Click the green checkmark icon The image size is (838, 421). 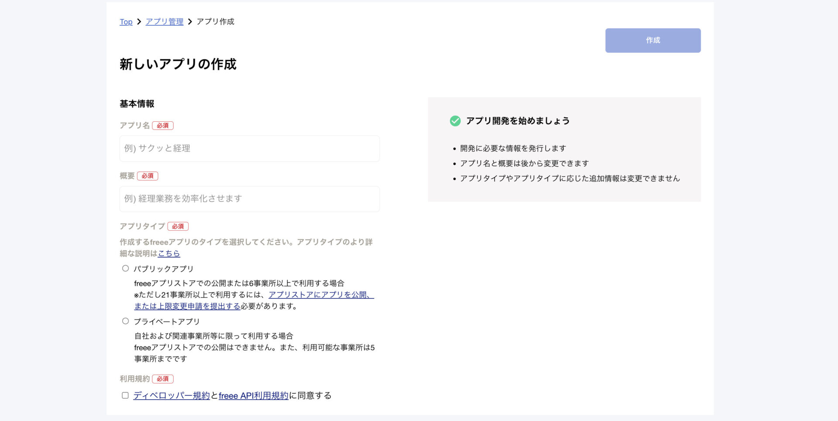click(x=455, y=121)
